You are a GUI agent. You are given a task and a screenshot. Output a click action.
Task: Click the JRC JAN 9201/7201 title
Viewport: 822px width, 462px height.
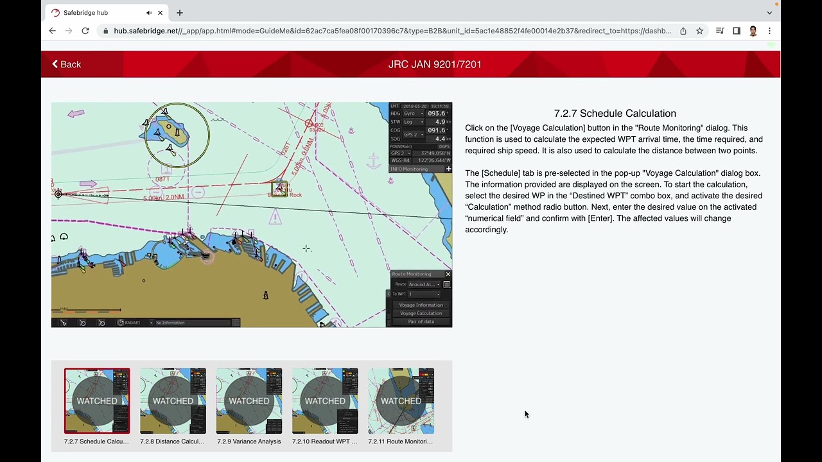435,64
